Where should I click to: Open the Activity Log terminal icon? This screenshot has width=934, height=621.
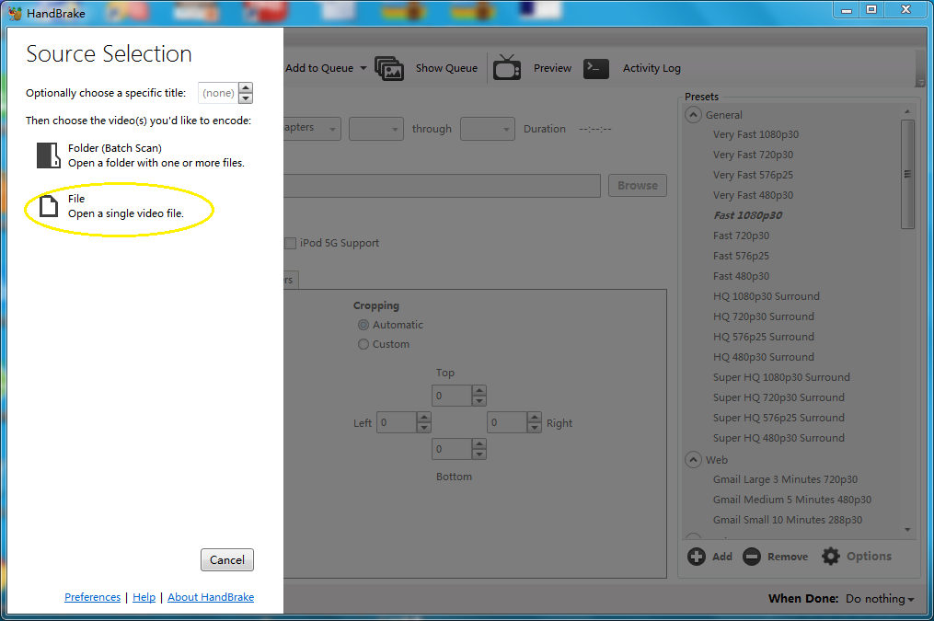click(595, 68)
